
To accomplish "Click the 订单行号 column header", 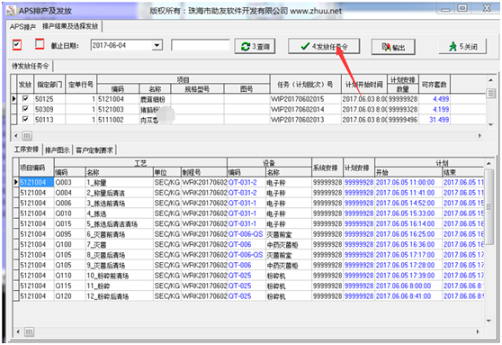I will [x=81, y=85].
